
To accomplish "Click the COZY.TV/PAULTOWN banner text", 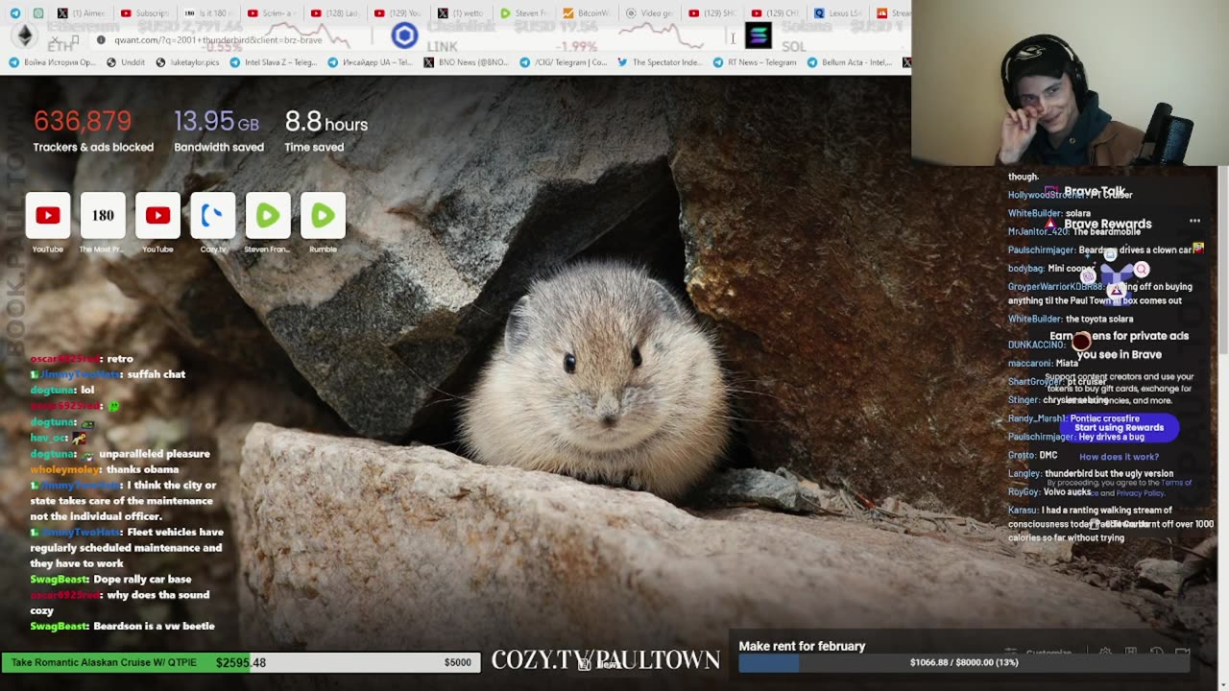I will tap(606, 660).
